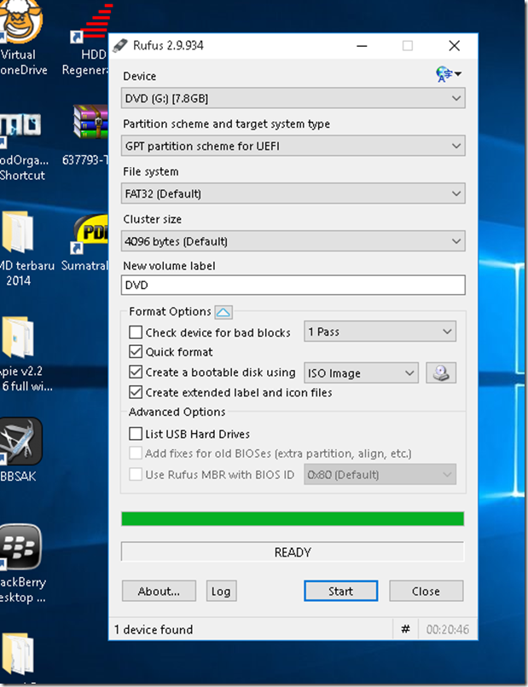Enable Check device for bad blocks
The image size is (528, 687).
pyautogui.click(x=136, y=332)
